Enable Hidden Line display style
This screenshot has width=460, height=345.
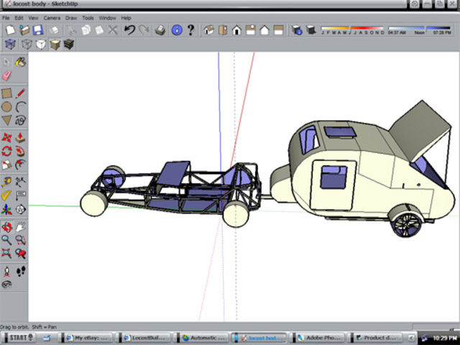click(41, 45)
